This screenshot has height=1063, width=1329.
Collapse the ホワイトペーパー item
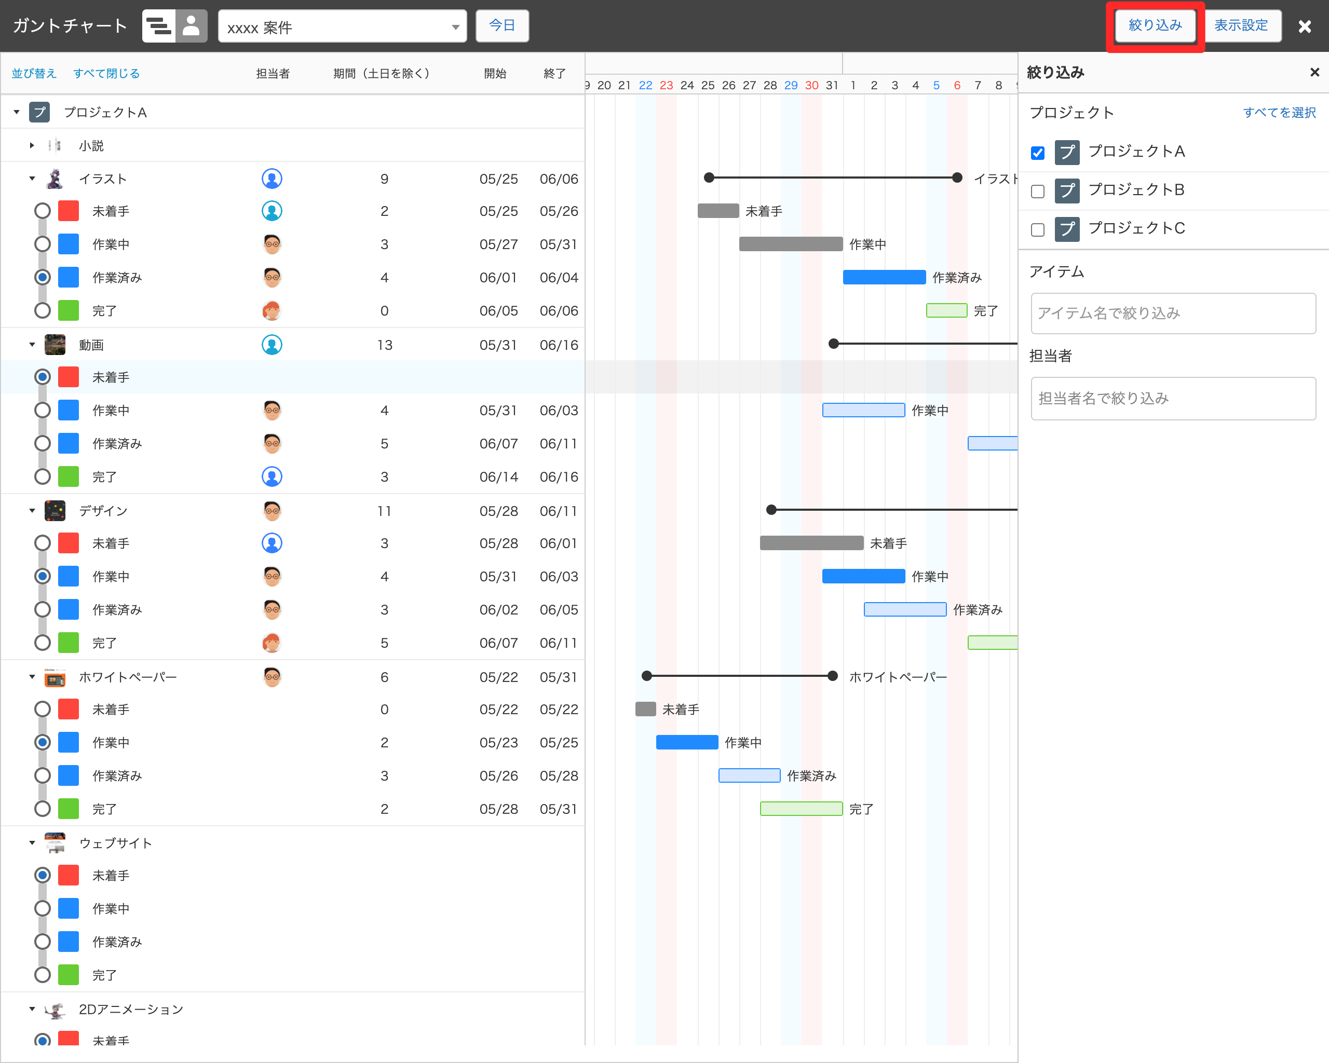click(x=32, y=677)
